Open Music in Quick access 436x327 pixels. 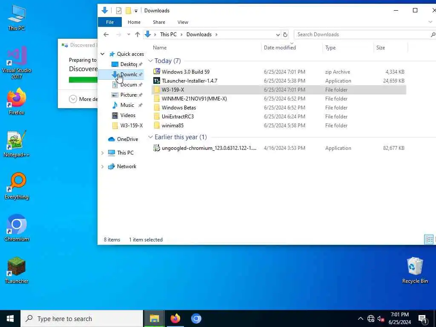coord(127,105)
